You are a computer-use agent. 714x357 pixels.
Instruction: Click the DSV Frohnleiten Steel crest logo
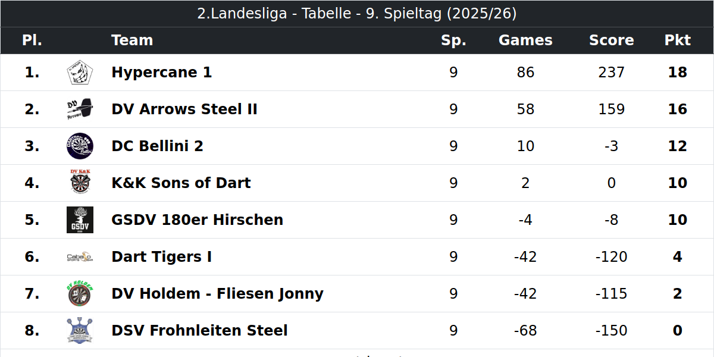point(80,331)
